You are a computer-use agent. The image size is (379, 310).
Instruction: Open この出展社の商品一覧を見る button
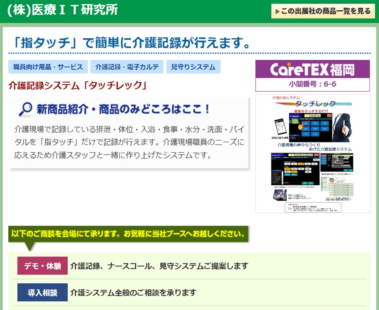point(323,11)
